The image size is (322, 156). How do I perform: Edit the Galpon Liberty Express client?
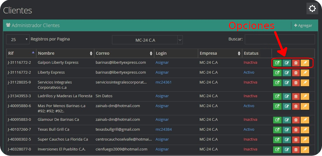287,63
